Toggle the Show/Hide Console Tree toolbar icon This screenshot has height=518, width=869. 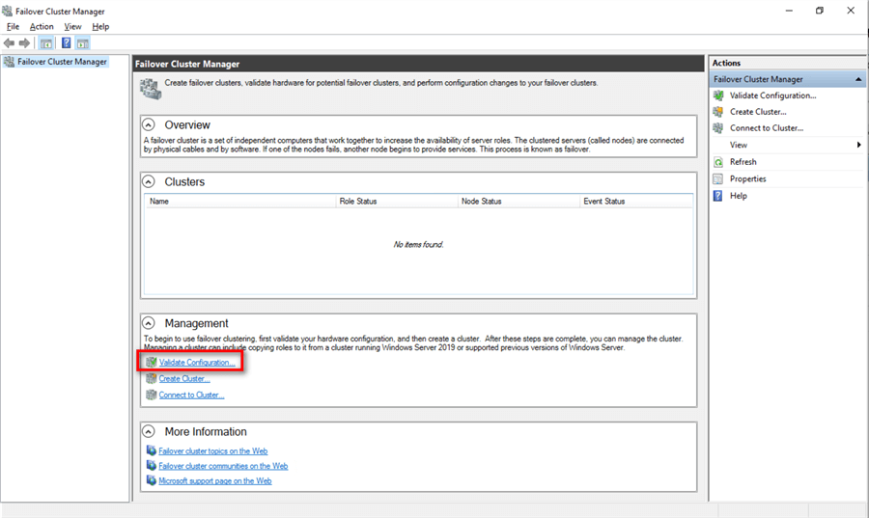46,43
